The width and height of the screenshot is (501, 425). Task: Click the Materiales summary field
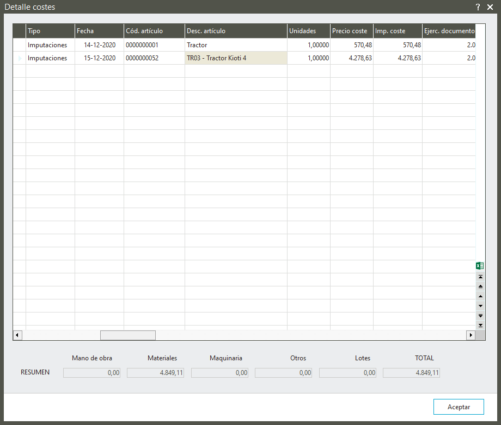pyautogui.click(x=155, y=373)
